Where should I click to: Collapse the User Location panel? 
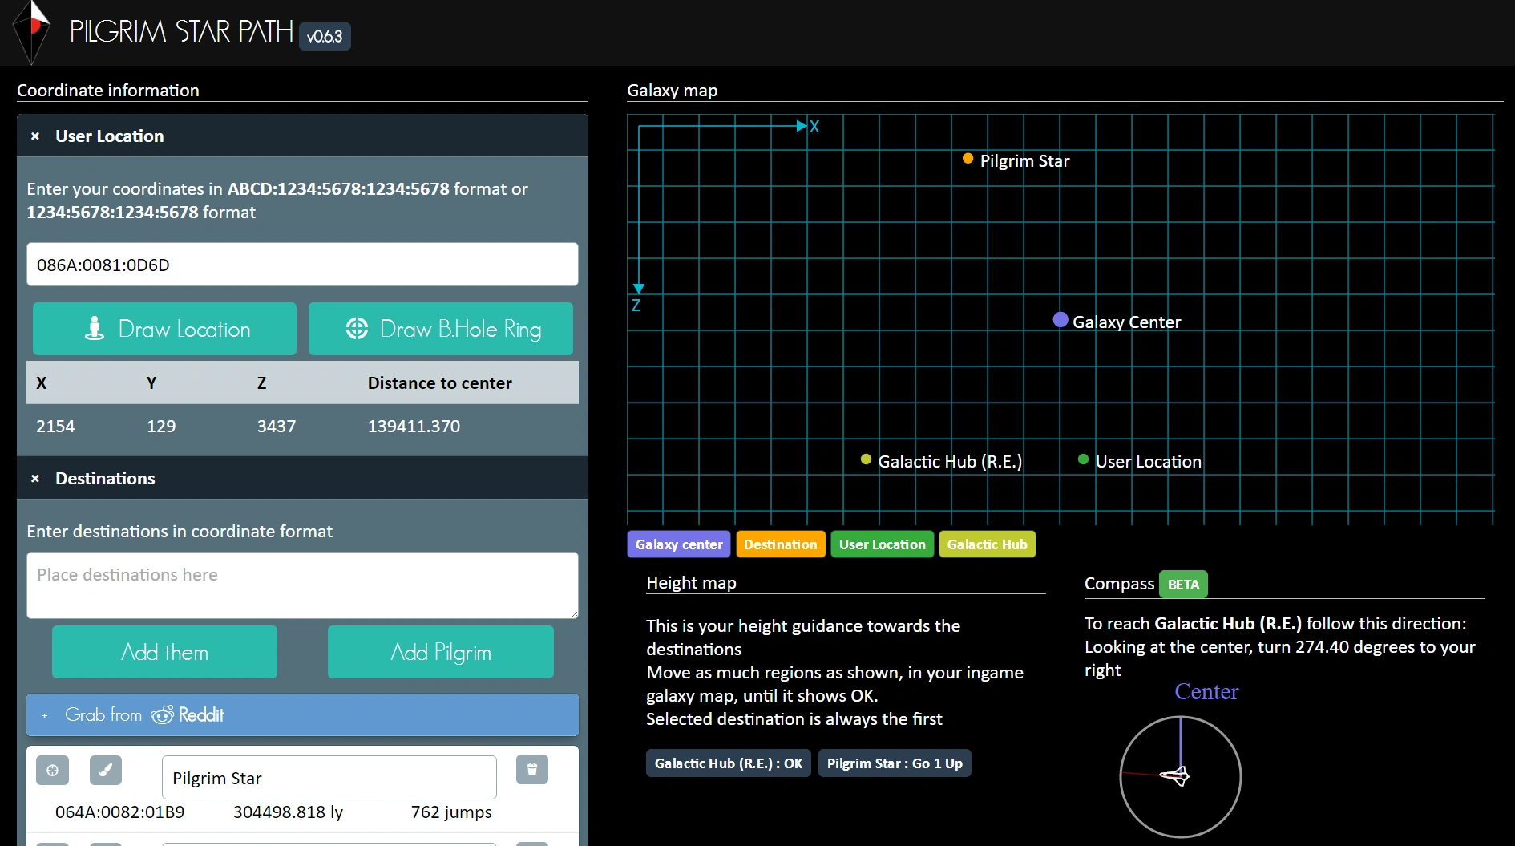35,136
